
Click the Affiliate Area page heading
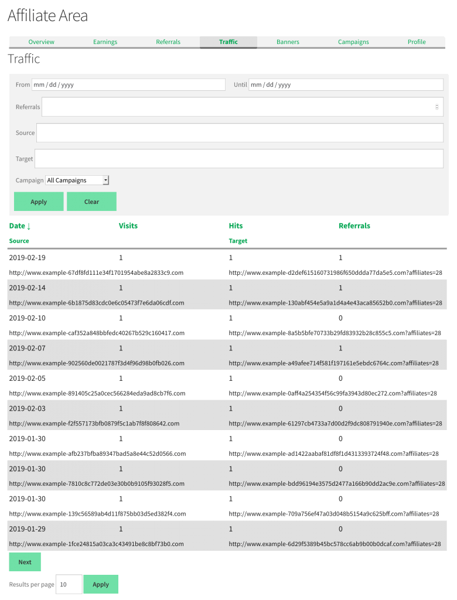point(48,16)
